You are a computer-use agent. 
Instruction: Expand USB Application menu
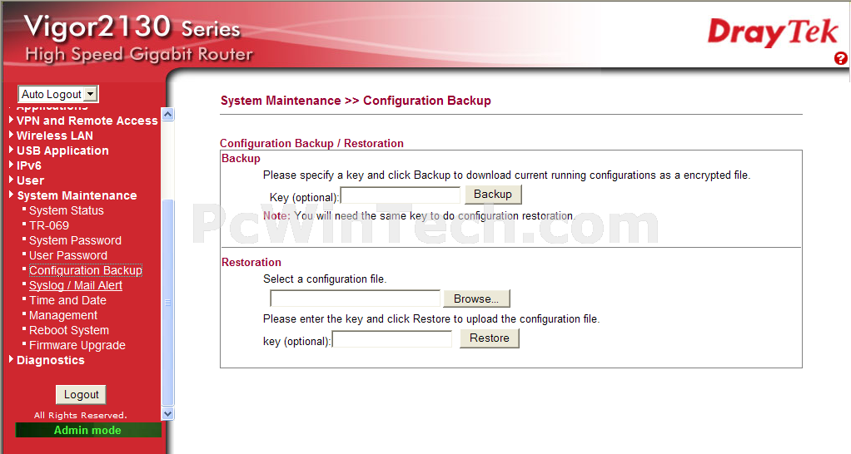(x=62, y=151)
